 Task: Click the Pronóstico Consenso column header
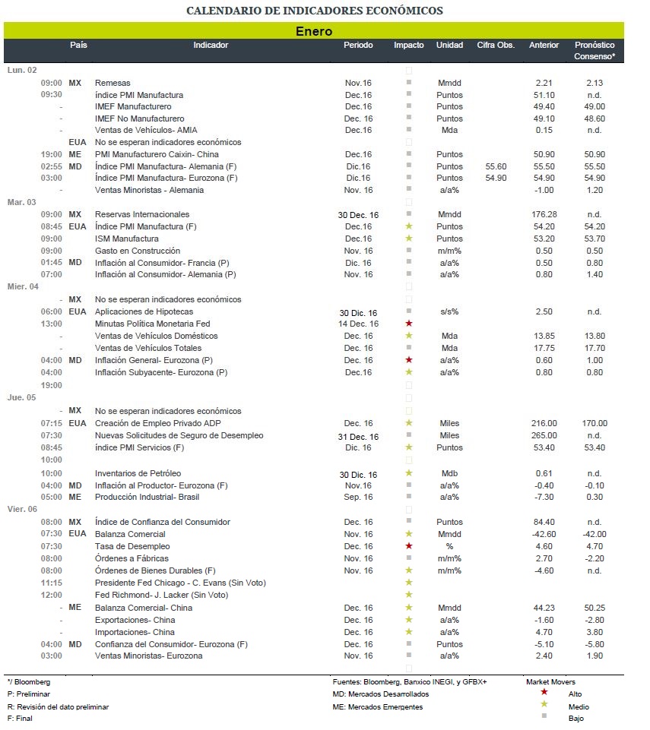(595, 51)
